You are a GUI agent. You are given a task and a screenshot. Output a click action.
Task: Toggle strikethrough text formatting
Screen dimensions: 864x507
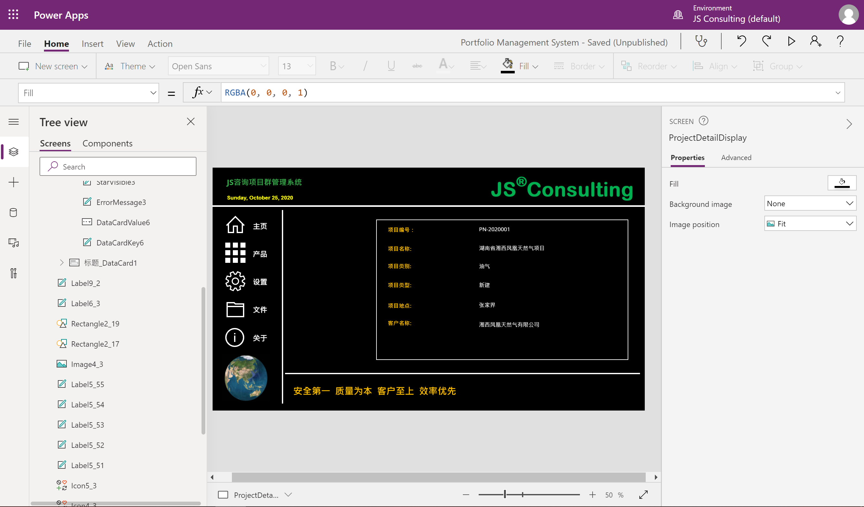(x=417, y=66)
